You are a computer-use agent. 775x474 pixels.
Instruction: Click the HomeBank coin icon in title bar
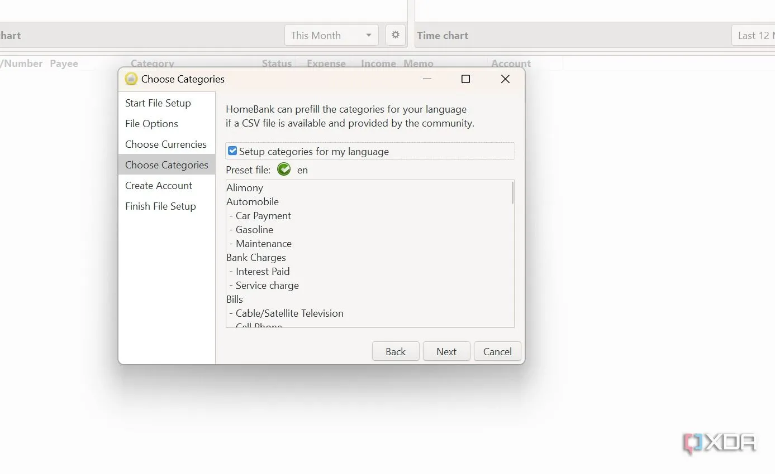click(x=131, y=79)
